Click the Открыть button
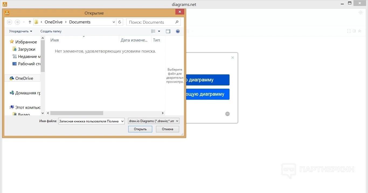Screen dimensions: 368x193 click(140, 129)
